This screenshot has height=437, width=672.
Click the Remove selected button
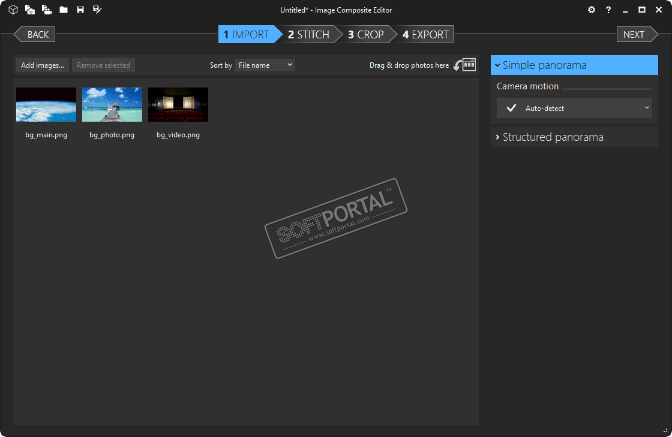(103, 65)
